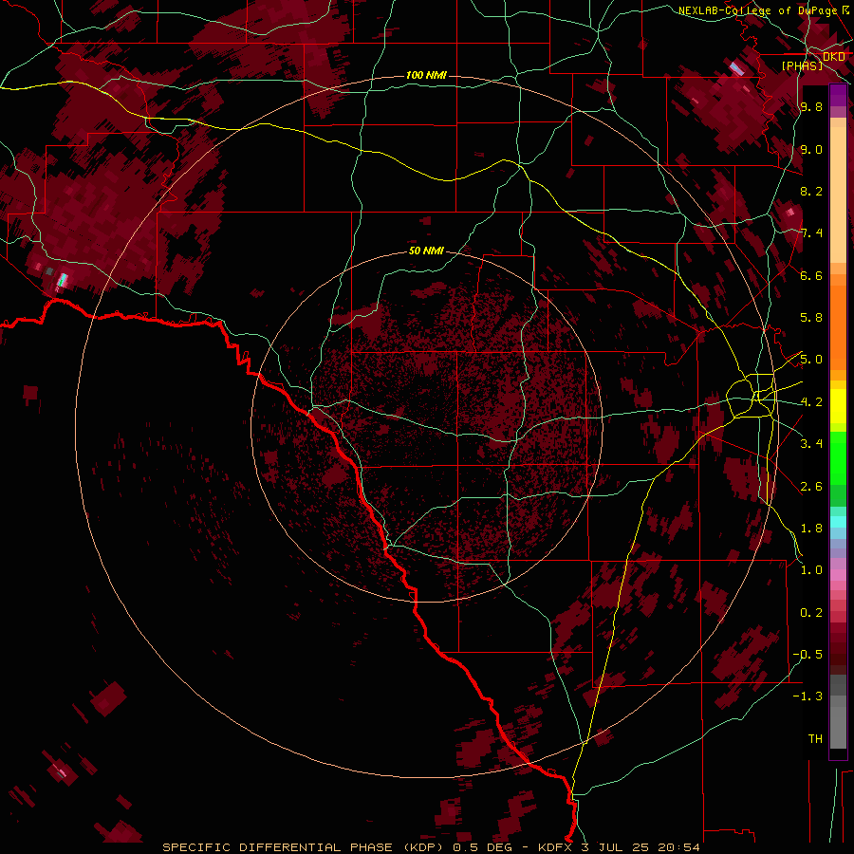Click the 4.2 scale value

point(811,402)
